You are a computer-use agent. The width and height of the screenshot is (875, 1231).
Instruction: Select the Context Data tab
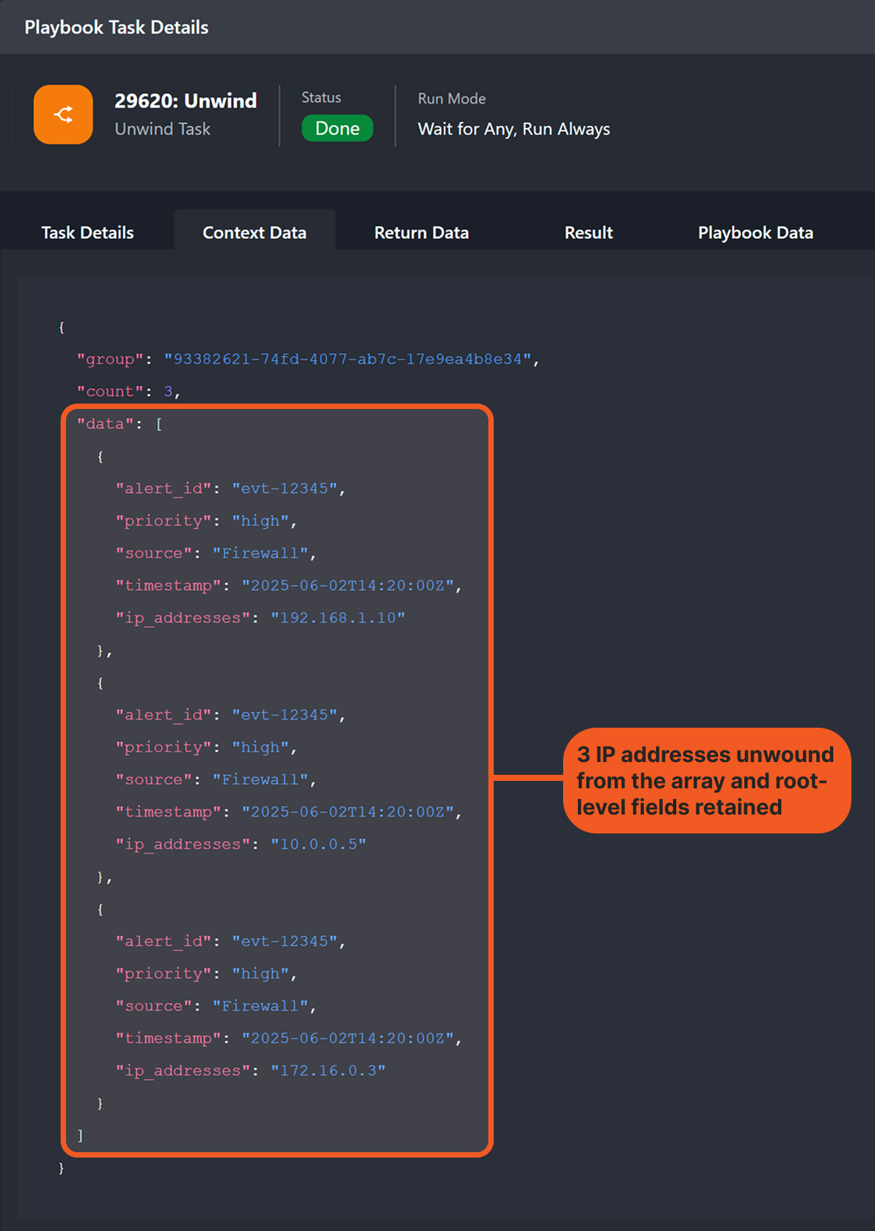(254, 232)
